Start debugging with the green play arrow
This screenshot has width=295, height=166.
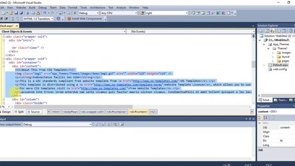[x=75, y=13]
